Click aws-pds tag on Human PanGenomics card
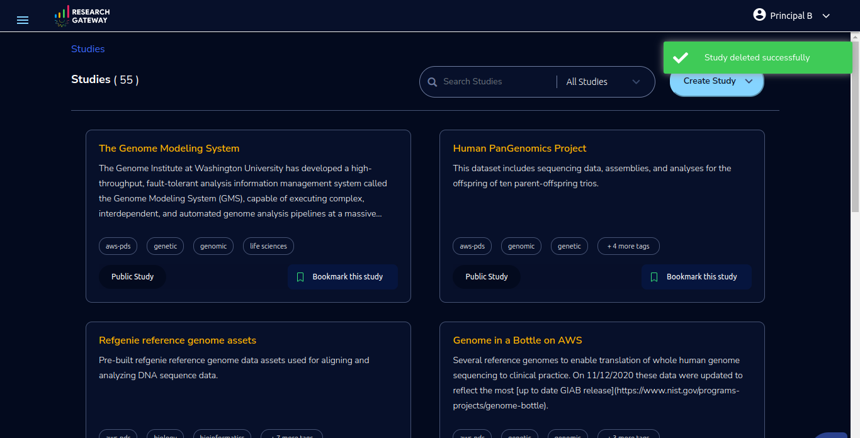 (x=472, y=246)
